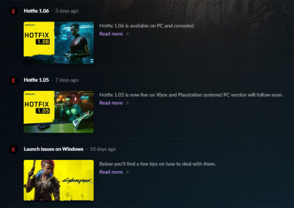Screen dimensions: 294x208
Task: Open the external-link arrow after Hotfix 1.05 Read more
Action: pos(127,103)
